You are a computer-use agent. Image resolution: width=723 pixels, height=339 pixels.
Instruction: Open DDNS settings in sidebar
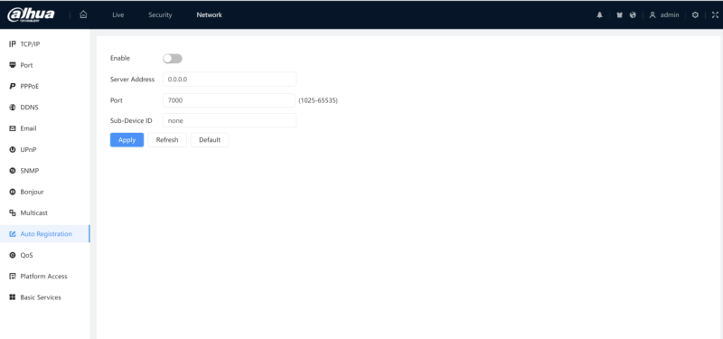pos(44,108)
